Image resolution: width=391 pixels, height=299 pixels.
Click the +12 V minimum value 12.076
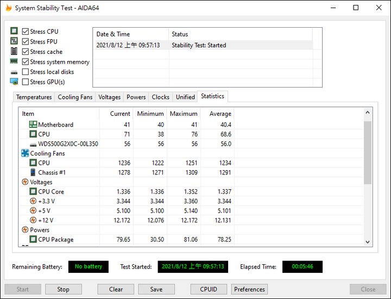[156, 220]
